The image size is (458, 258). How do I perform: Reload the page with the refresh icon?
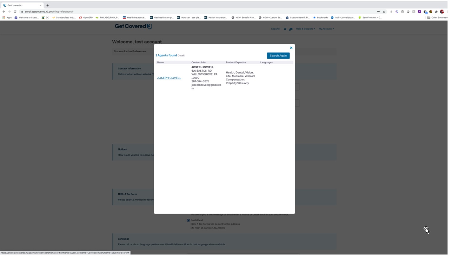(15, 12)
